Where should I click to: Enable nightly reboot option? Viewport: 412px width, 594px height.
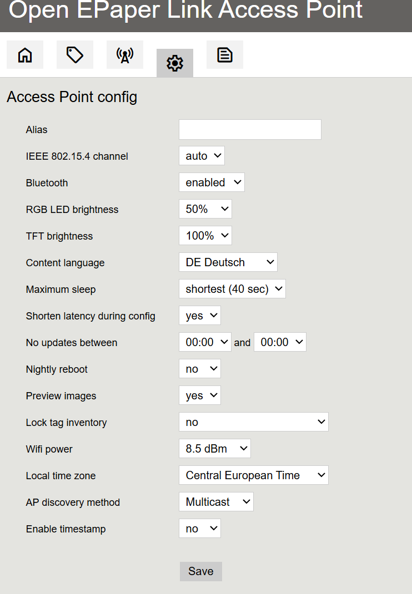point(199,368)
